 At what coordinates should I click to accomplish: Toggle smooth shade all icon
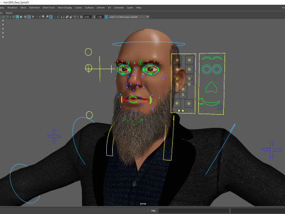(x=17, y=17)
